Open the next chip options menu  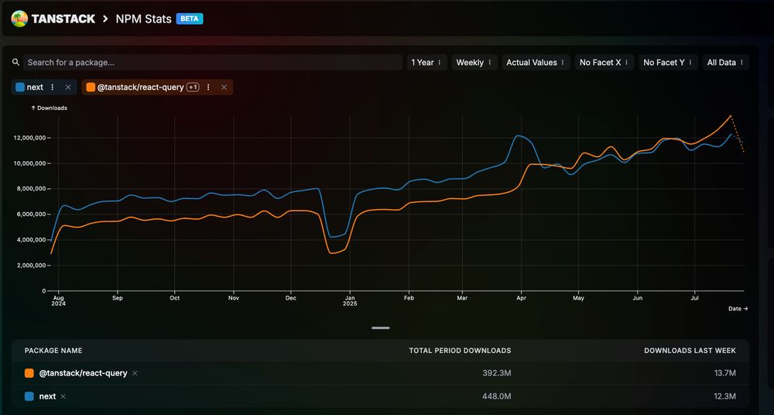pyautogui.click(x=53, y=87)
